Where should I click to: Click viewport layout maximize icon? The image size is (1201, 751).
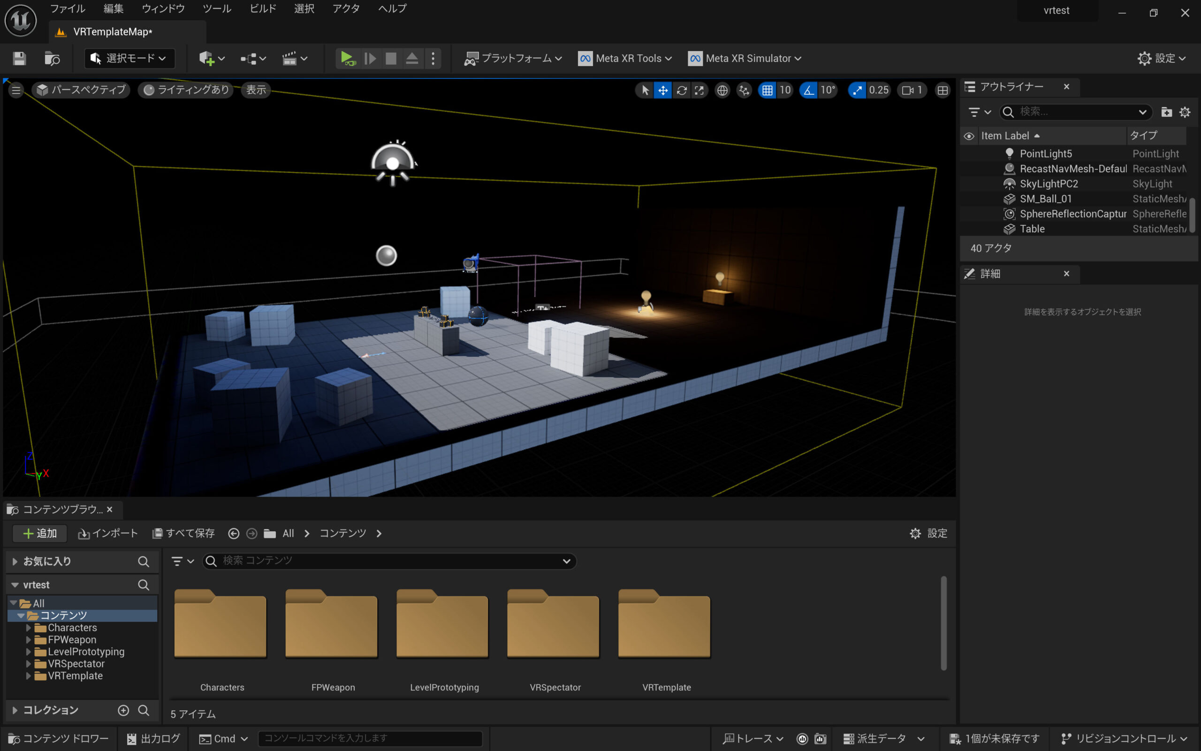pyautogui.click(x=942, y=90)
